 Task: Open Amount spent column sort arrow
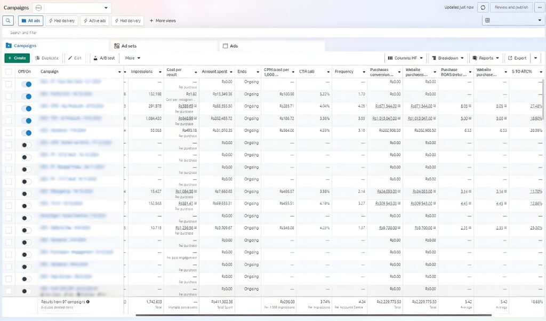pyautogui.click(x=230, y=72)
